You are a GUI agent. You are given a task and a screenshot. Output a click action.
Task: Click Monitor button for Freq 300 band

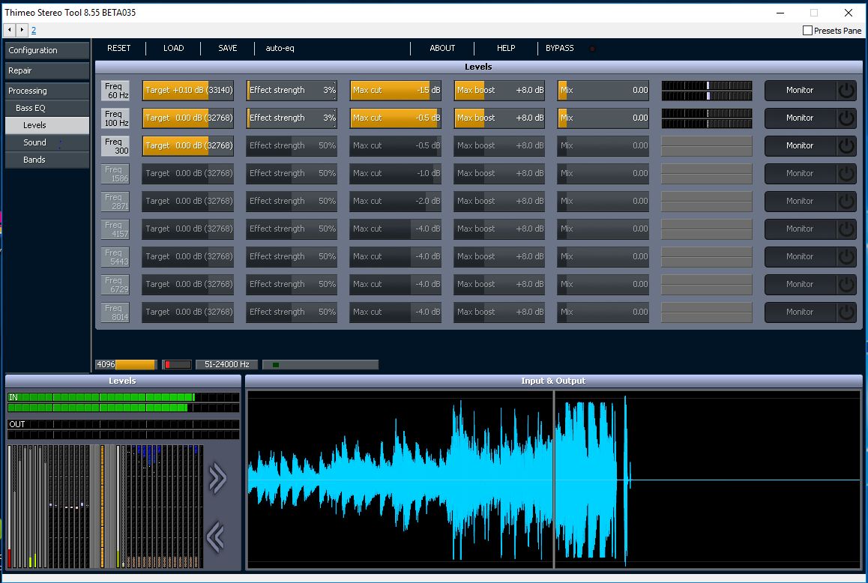pyautogui.click(x=800, y=145)
